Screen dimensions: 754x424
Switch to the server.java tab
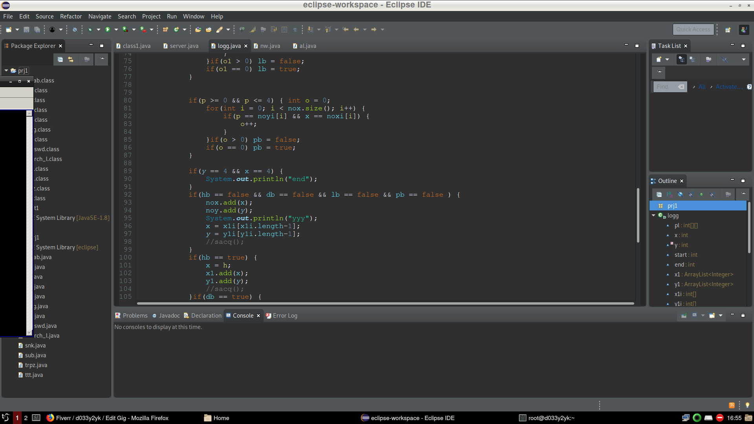183,46
